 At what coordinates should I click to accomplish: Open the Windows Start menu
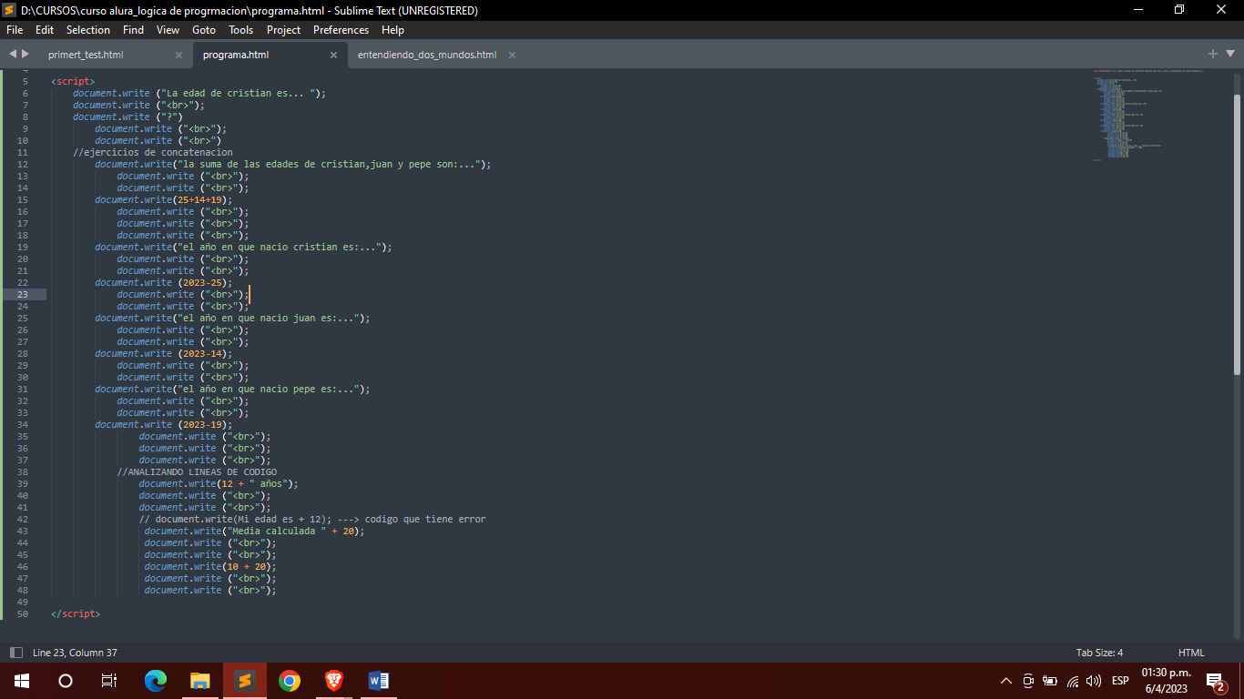(22, 680)
